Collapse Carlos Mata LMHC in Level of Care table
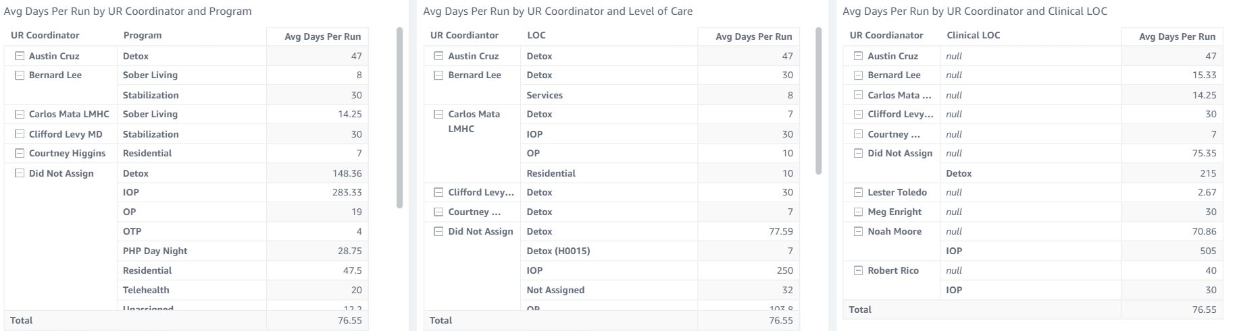 (439, 114)
